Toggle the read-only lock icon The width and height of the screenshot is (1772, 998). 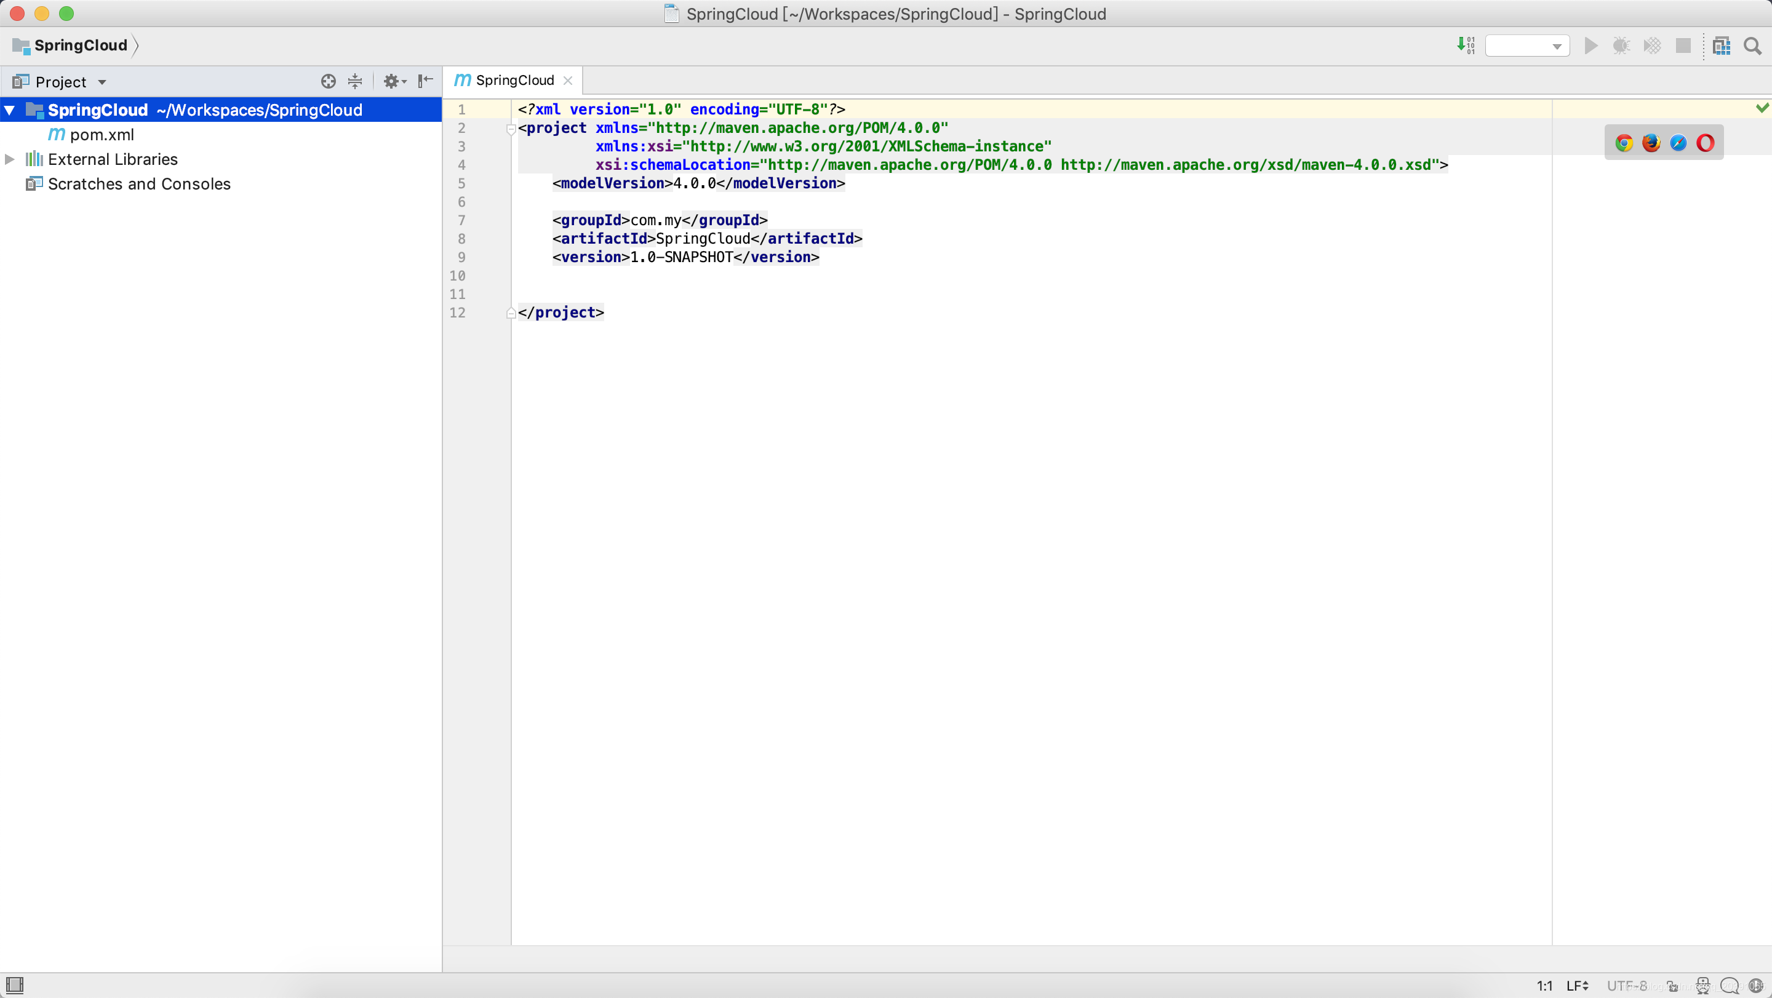(x=1672, y=986)
